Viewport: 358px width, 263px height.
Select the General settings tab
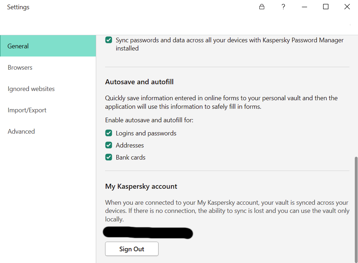[48, 46]
